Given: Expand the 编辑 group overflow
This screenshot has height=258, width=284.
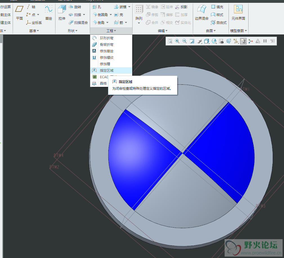Looking at the screenshot, I should click(x=162, y=31).
